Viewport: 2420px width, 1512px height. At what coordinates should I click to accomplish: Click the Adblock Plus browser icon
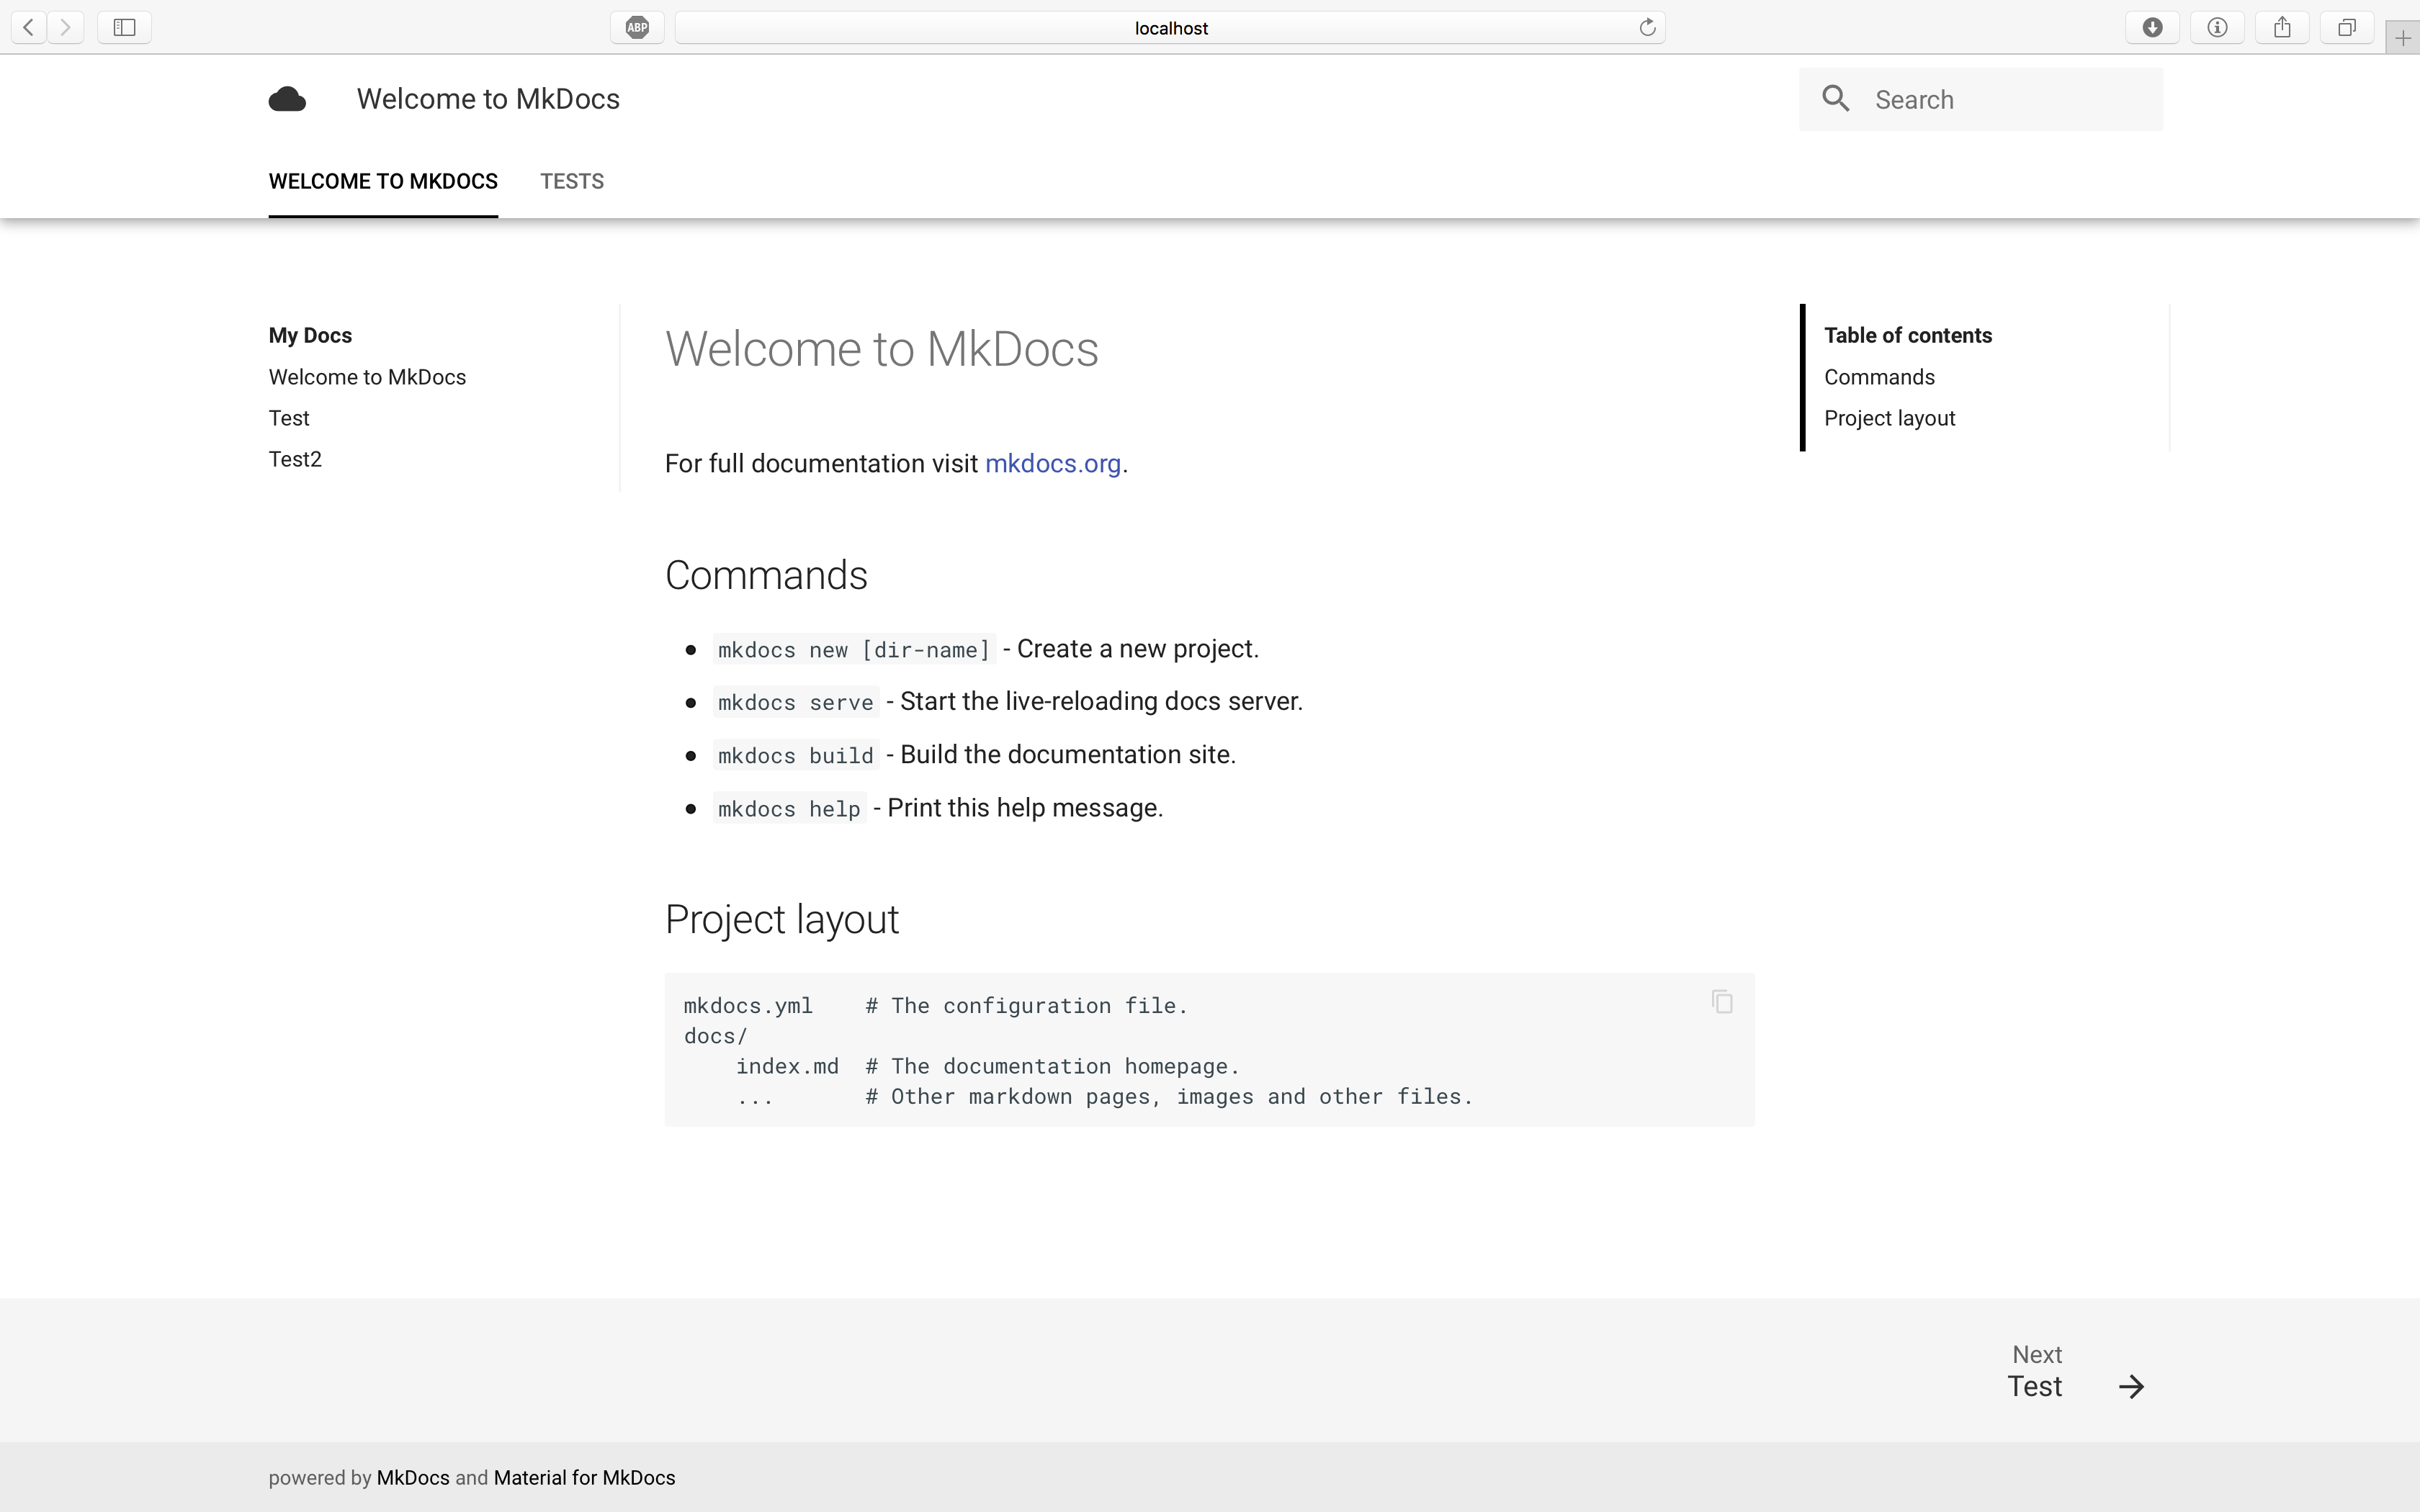click(637, 27)
